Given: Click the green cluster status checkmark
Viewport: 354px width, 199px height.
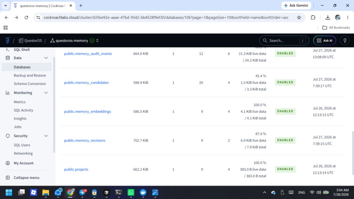Looking at the screenshot, I should 92,40.
